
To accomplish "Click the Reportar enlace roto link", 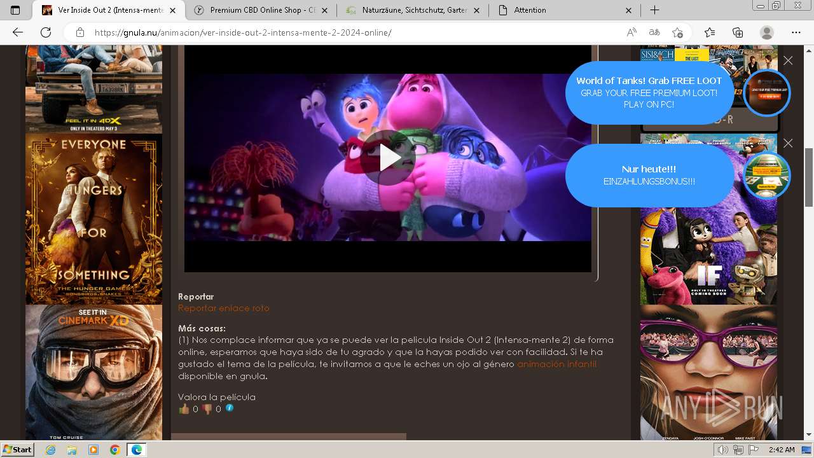I will (x=224, y=308).
